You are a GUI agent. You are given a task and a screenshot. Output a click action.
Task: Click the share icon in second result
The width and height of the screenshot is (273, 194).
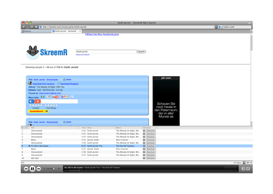coord(64,122)
